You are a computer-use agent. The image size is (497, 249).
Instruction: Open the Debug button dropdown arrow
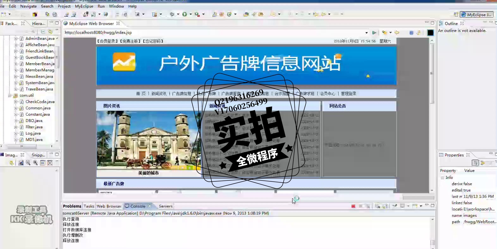coord(178,14)
